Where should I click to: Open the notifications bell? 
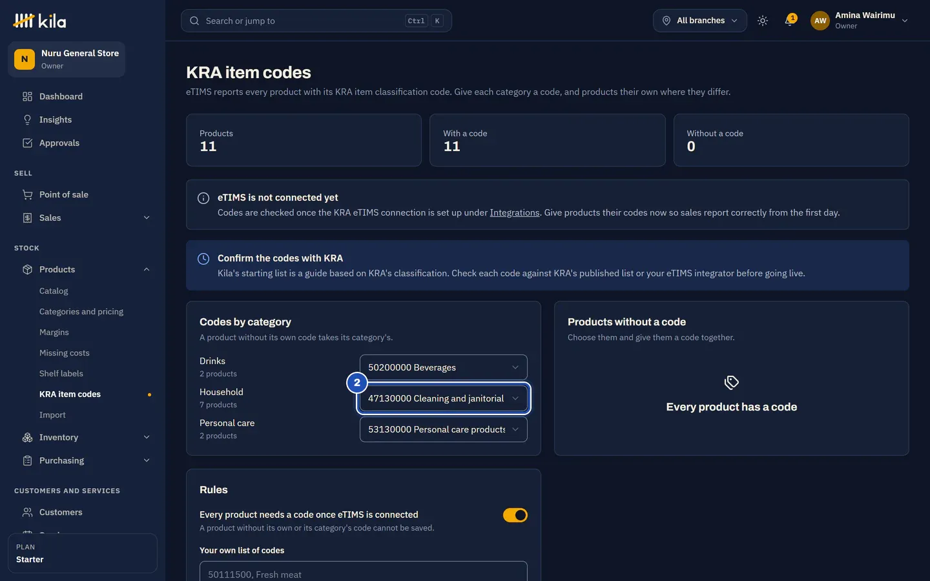pos(789,21)
